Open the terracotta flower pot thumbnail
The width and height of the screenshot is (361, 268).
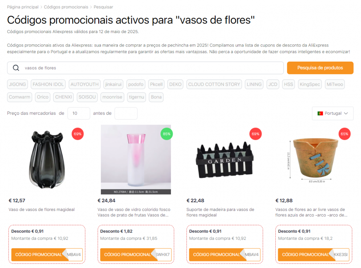pyautogui.click(x=313, y=160)
